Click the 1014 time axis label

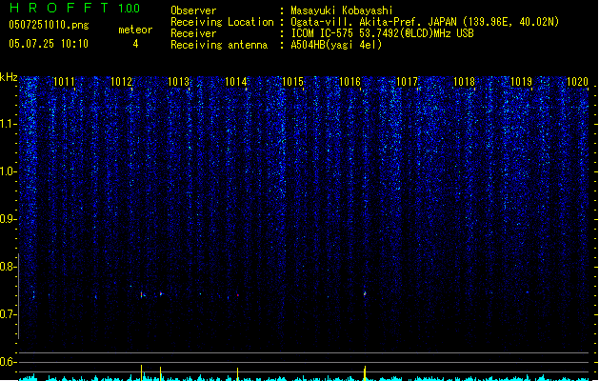click(236, 82)
